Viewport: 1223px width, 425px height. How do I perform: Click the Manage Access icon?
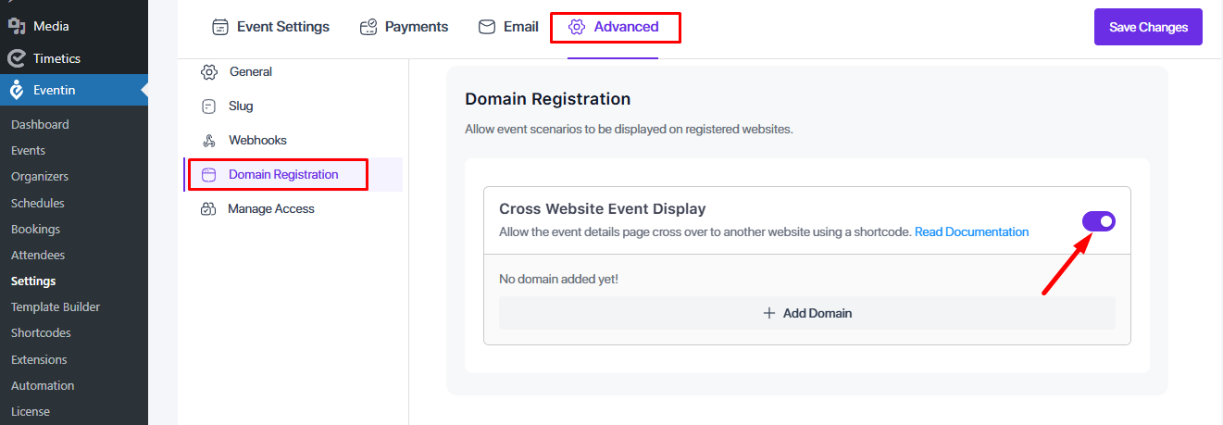[x=209, y=209]
